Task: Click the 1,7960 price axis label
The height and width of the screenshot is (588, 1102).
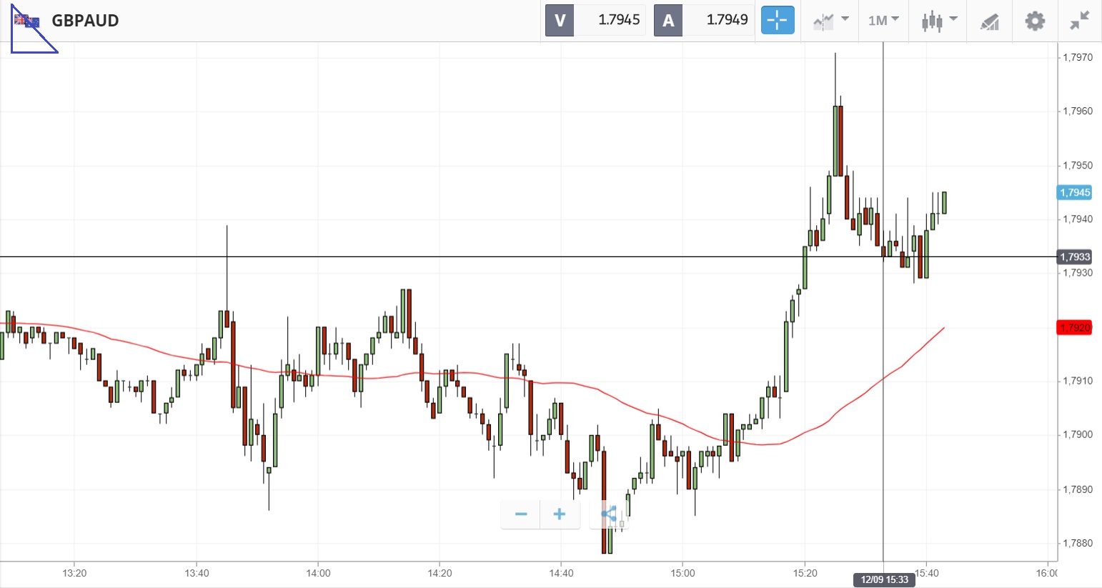Action: 1077,111
